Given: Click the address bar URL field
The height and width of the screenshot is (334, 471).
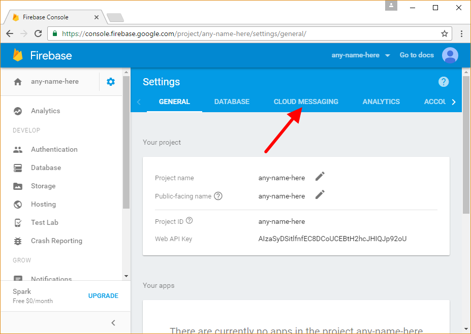Looking at the screenshot, I should (x=249, y=34).
